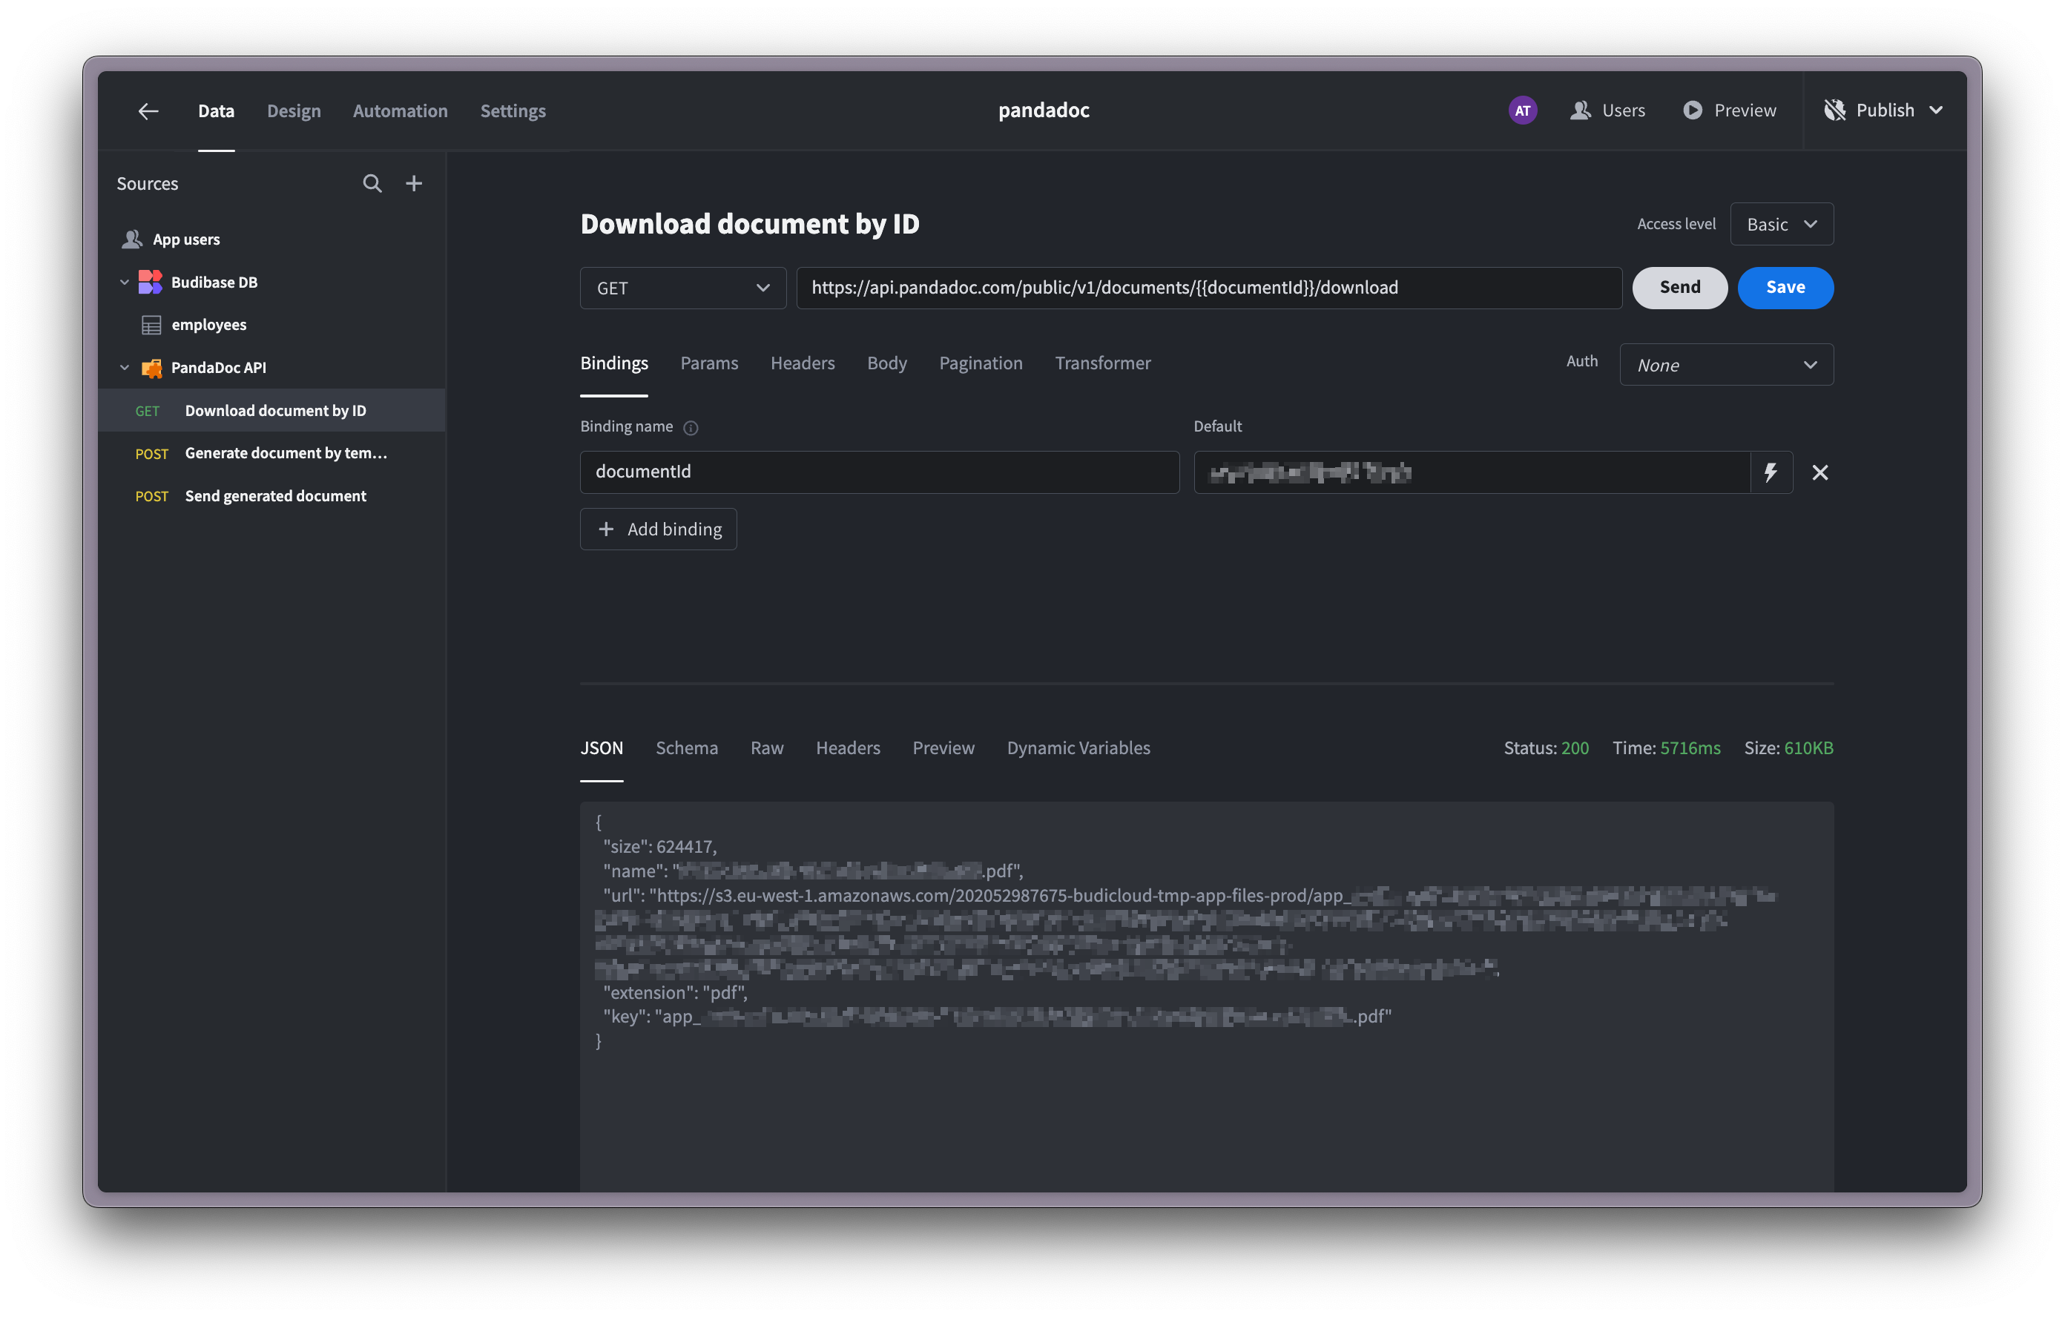
Task: Click the Time: 5716ms text
Action: click(1666, 747)
